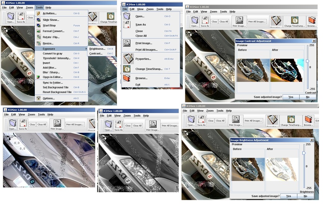The image size is (329, 205).
Task: Choose Print Image... in the File menu
Action: coord(150,43)
